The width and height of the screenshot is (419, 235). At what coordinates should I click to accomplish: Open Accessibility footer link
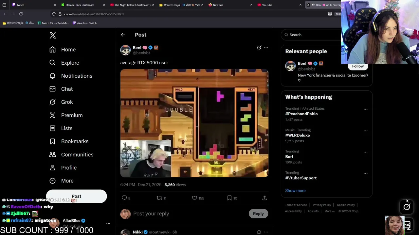point(293,211)
